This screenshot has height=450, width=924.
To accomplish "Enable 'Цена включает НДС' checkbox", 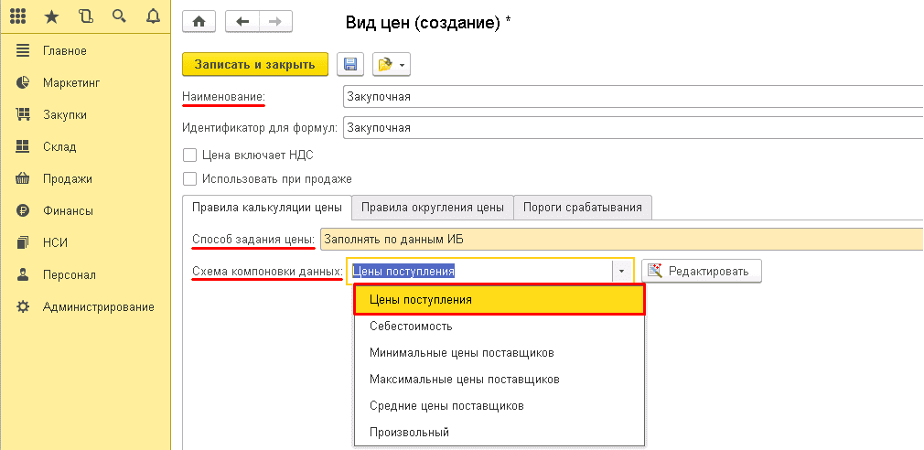I will click(190, 155).
